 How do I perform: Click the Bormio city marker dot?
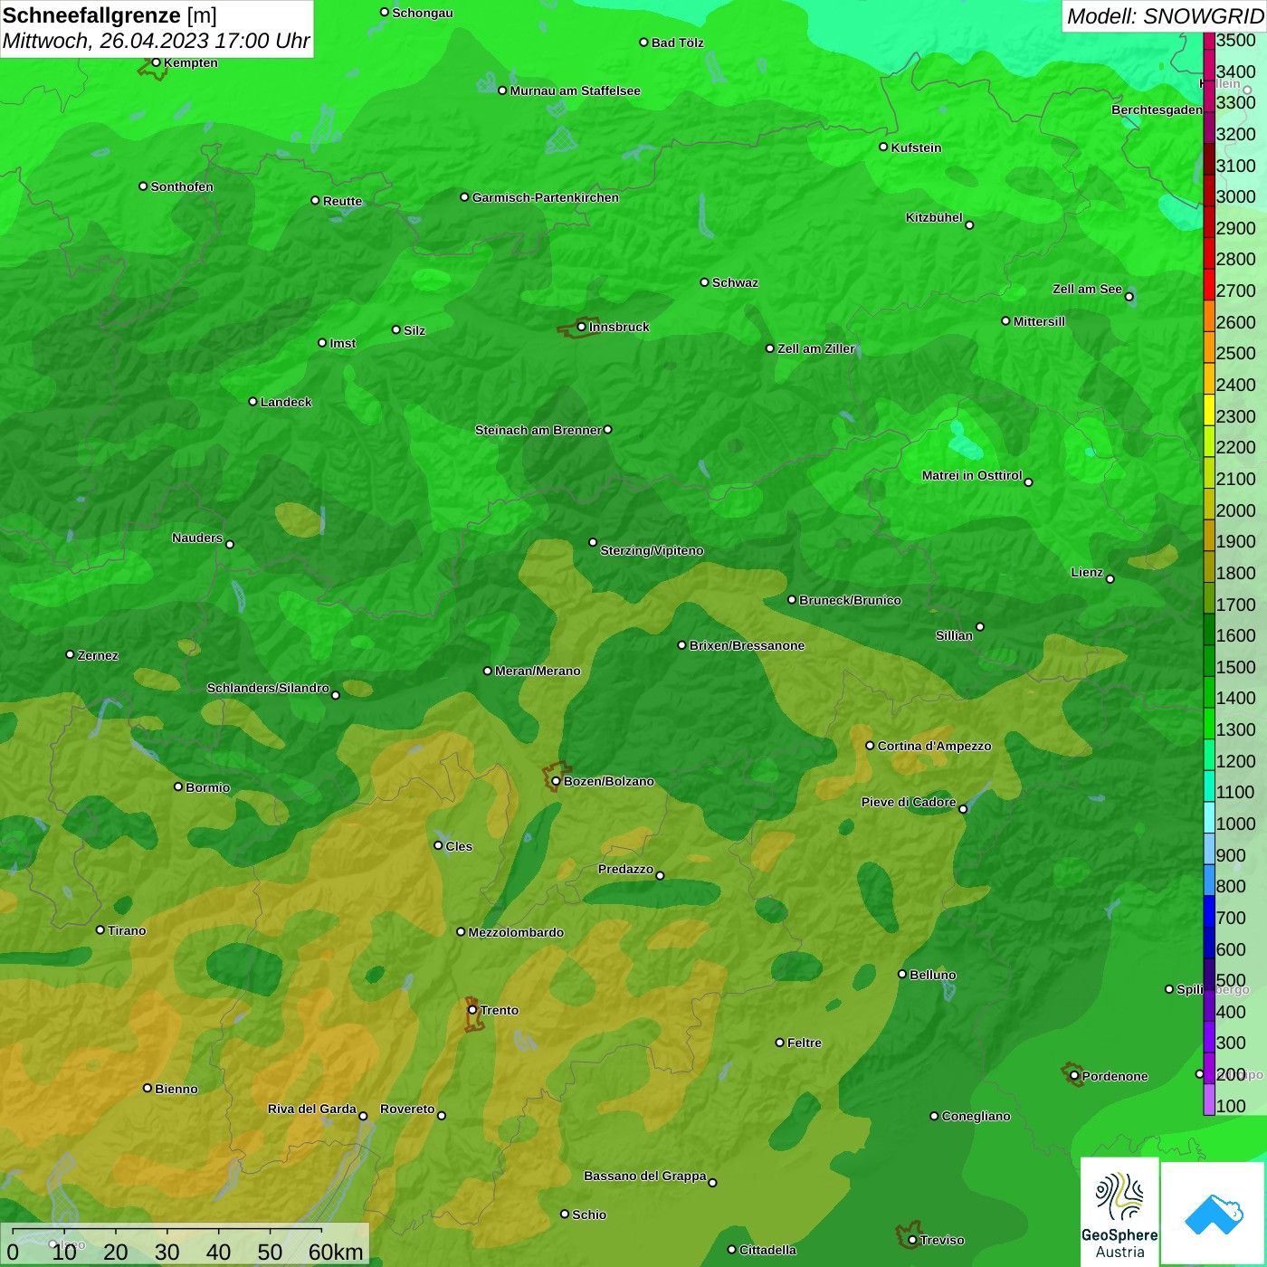178,786
